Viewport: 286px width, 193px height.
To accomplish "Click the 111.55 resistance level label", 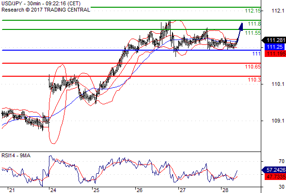I will (253, 33).
